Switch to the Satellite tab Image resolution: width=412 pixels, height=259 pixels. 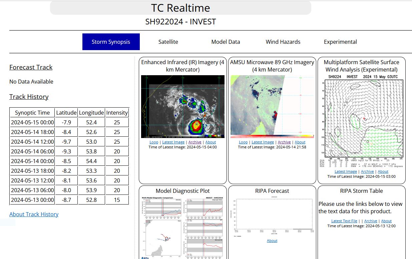(168, 42)
